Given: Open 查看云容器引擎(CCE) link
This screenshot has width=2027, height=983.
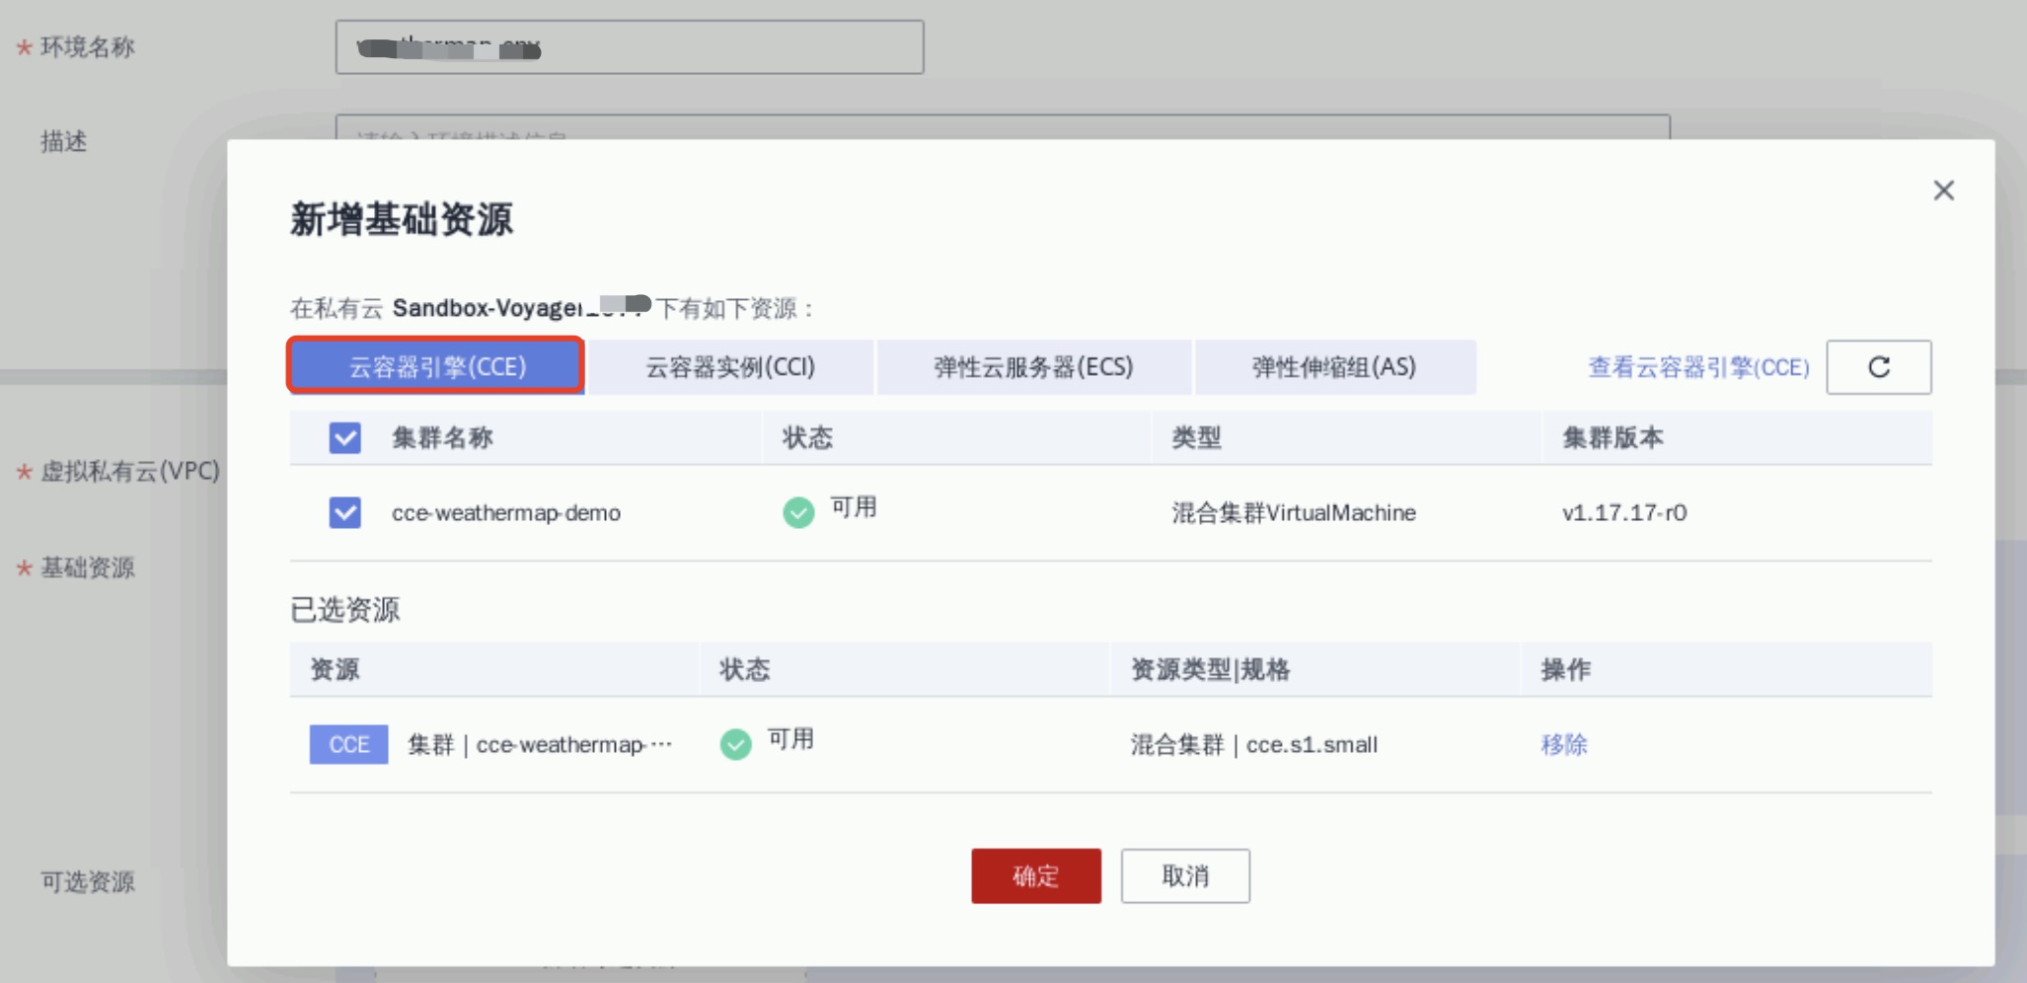Looking at the screenshot, I should click(1698, 367).
